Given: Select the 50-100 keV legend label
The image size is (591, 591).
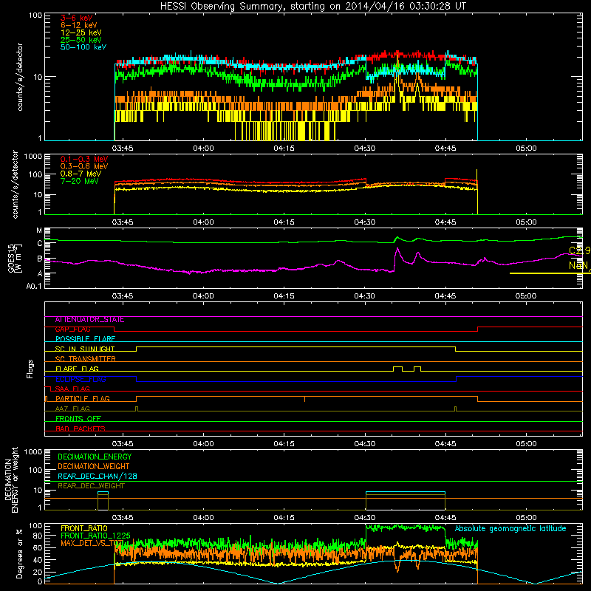Looking at the screenshot, I should click(x=83, y=47).
